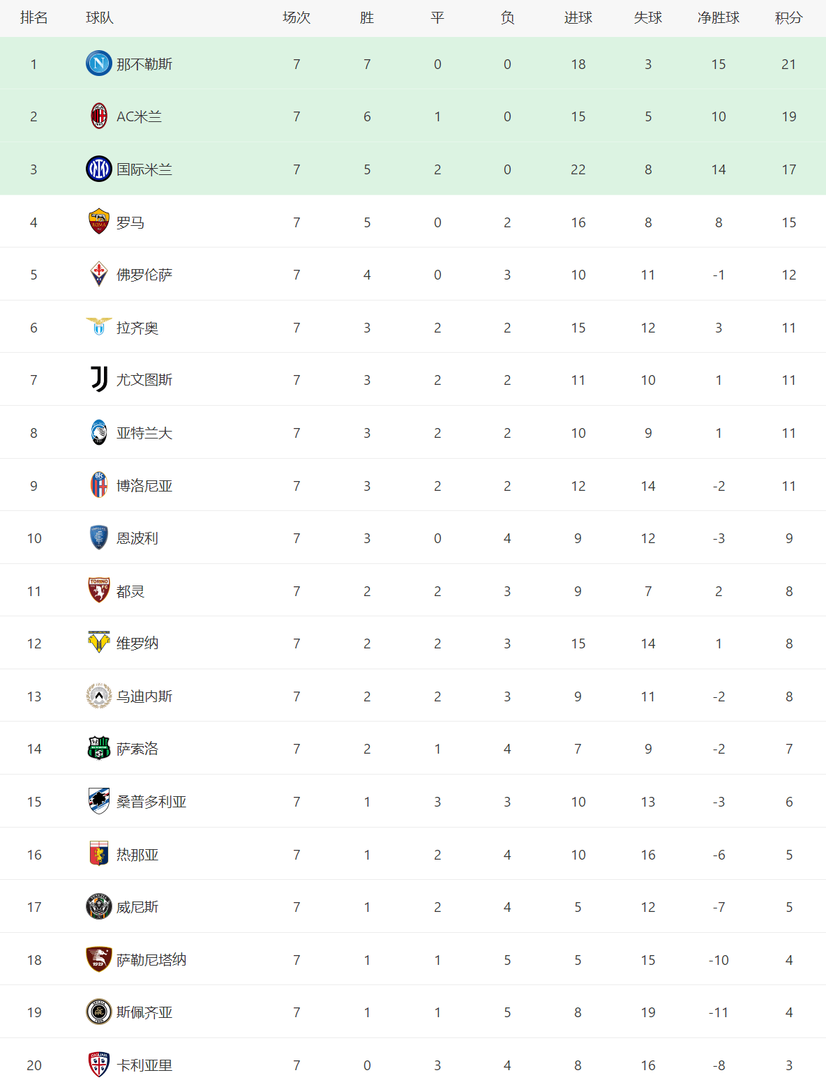The image size is (826, 1089).
Task: Click the AC Milan club logo
Action: (99, 116)
